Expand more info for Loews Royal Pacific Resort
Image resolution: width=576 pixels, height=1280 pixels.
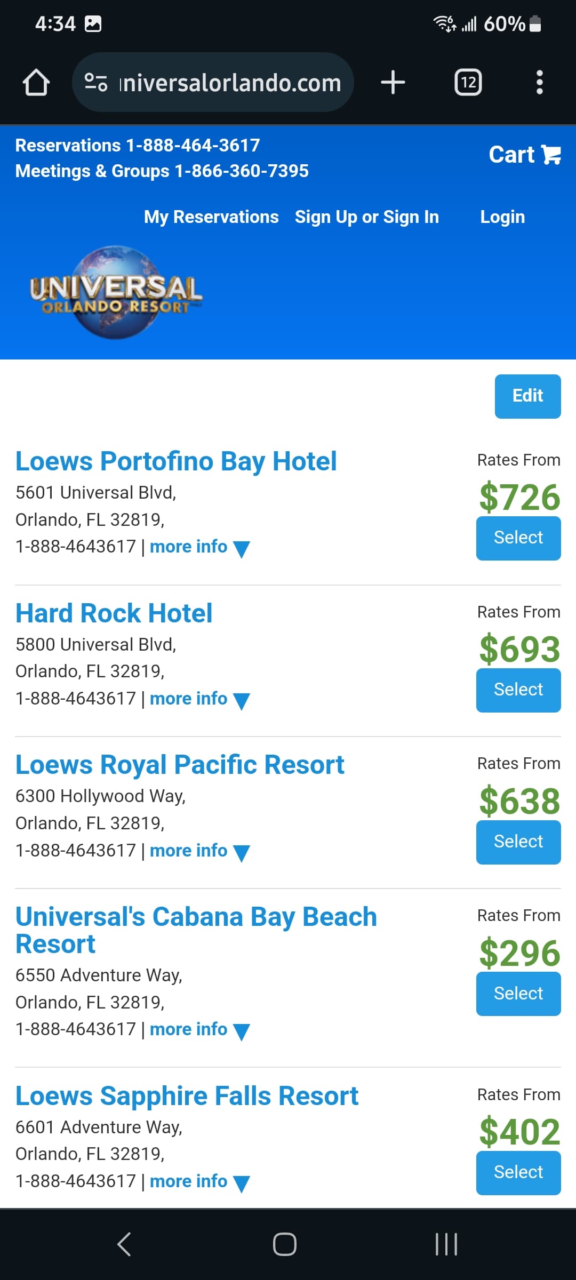200,851
